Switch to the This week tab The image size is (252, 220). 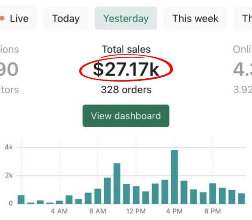point(195,18)
